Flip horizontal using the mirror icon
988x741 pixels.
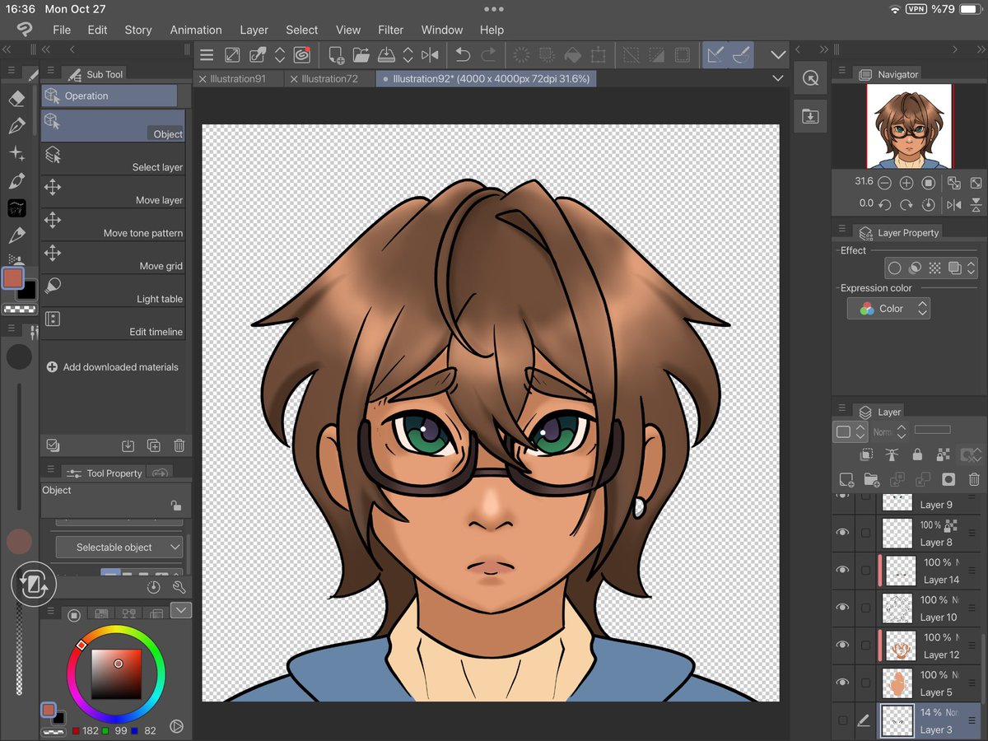click(x=430, y=55)
